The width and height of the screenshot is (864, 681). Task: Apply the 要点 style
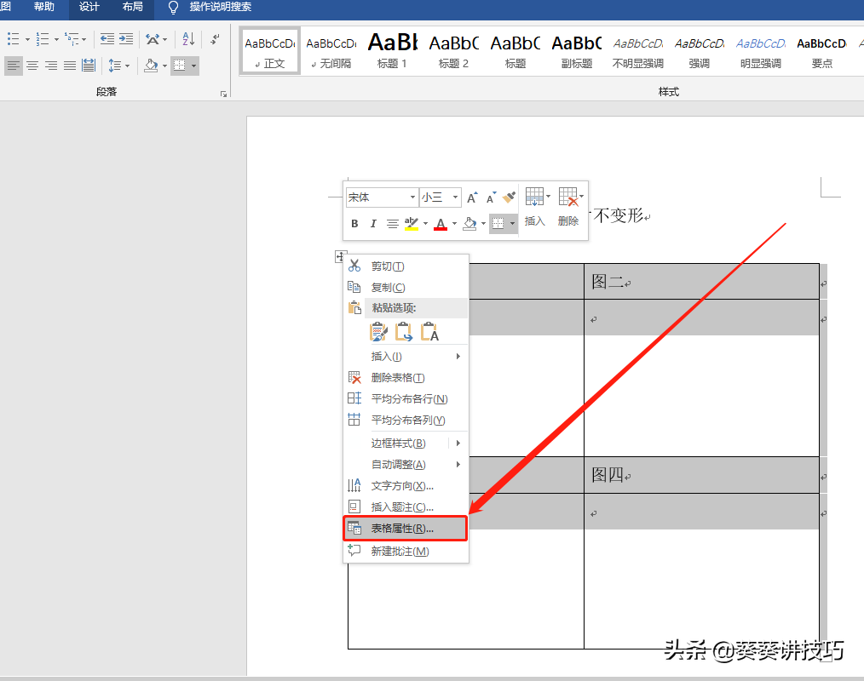[822, 52]
